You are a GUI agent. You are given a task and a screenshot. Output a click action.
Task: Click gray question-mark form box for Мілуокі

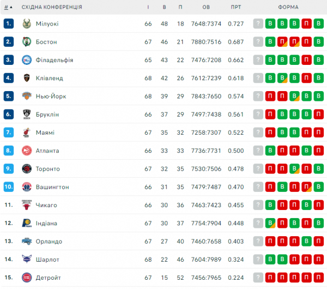click(x=258, y=23)
